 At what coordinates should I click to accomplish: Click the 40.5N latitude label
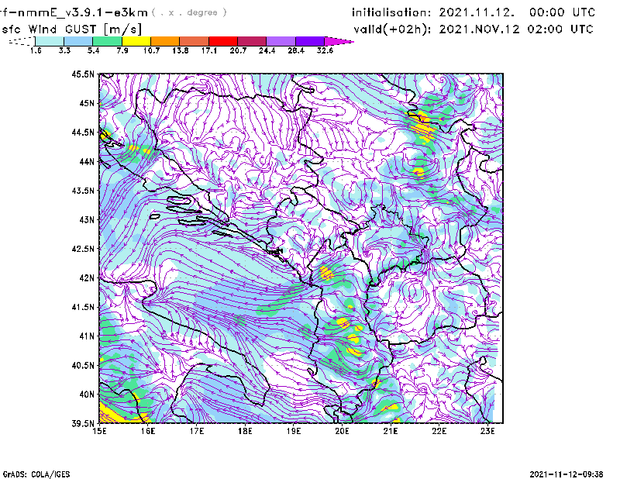(83, 365)
